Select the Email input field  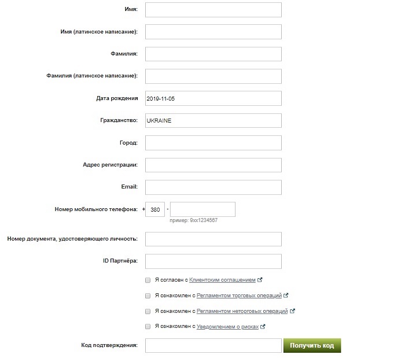[213, 187]
